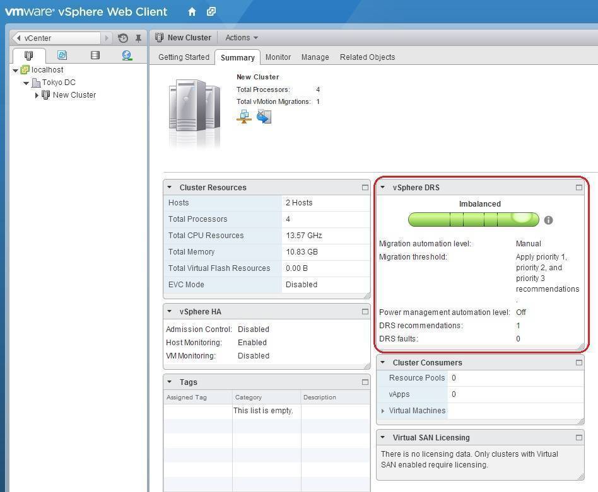Open the vCenter inventory shortcut icon in header
598x492 pixels.
pyautogui.click(x=211, y=12)
